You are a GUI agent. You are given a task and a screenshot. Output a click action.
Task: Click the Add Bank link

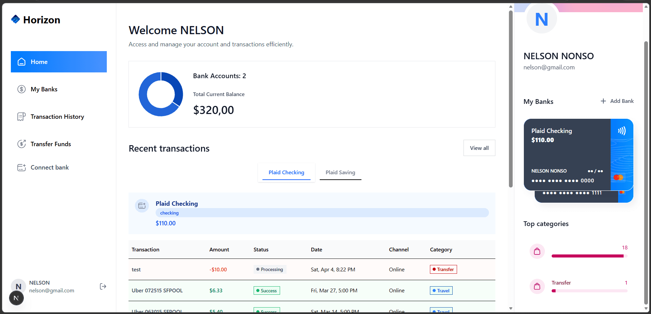point(622,101)
